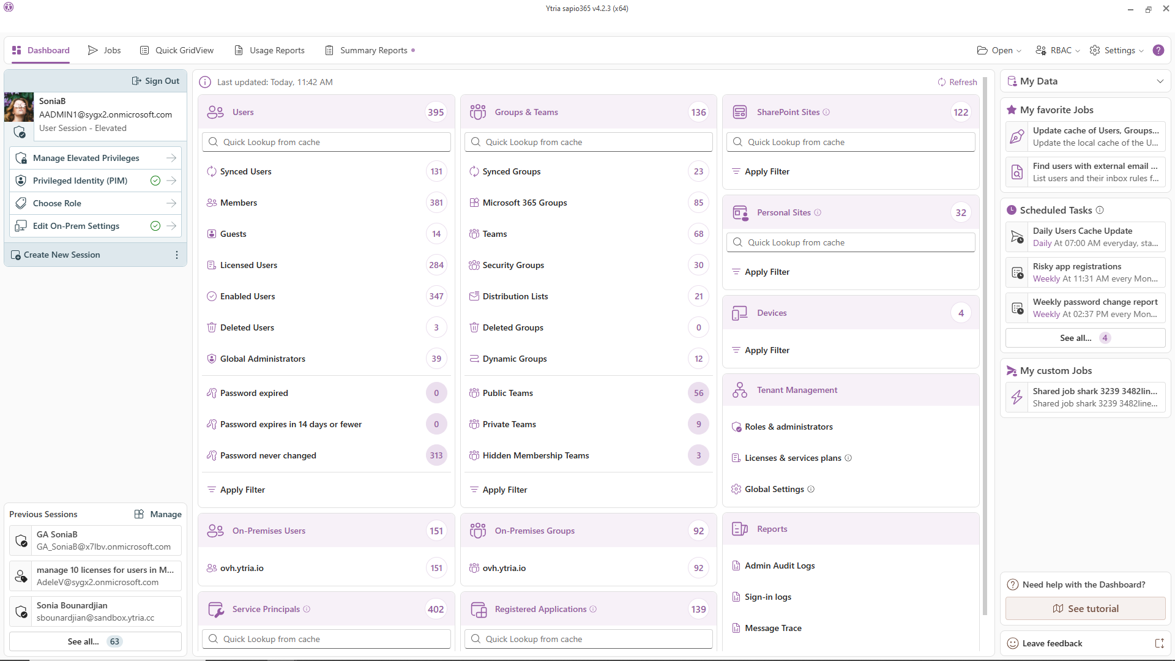Focus Groups & Teams Quick Lookup field
Image resolution: width=1175 pixels, height=661 pixels.
589,142
